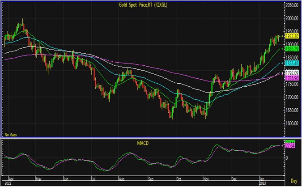Select the cyan 1828.48 moving average tag
The height and width of the screenshot is (187, 302).
click(x=292, y=64)
